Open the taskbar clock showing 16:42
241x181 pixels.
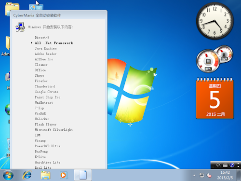tap(225, 175)
